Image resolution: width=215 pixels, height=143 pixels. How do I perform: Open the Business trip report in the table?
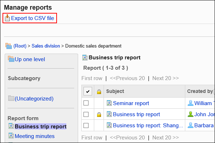pos(136,114)
